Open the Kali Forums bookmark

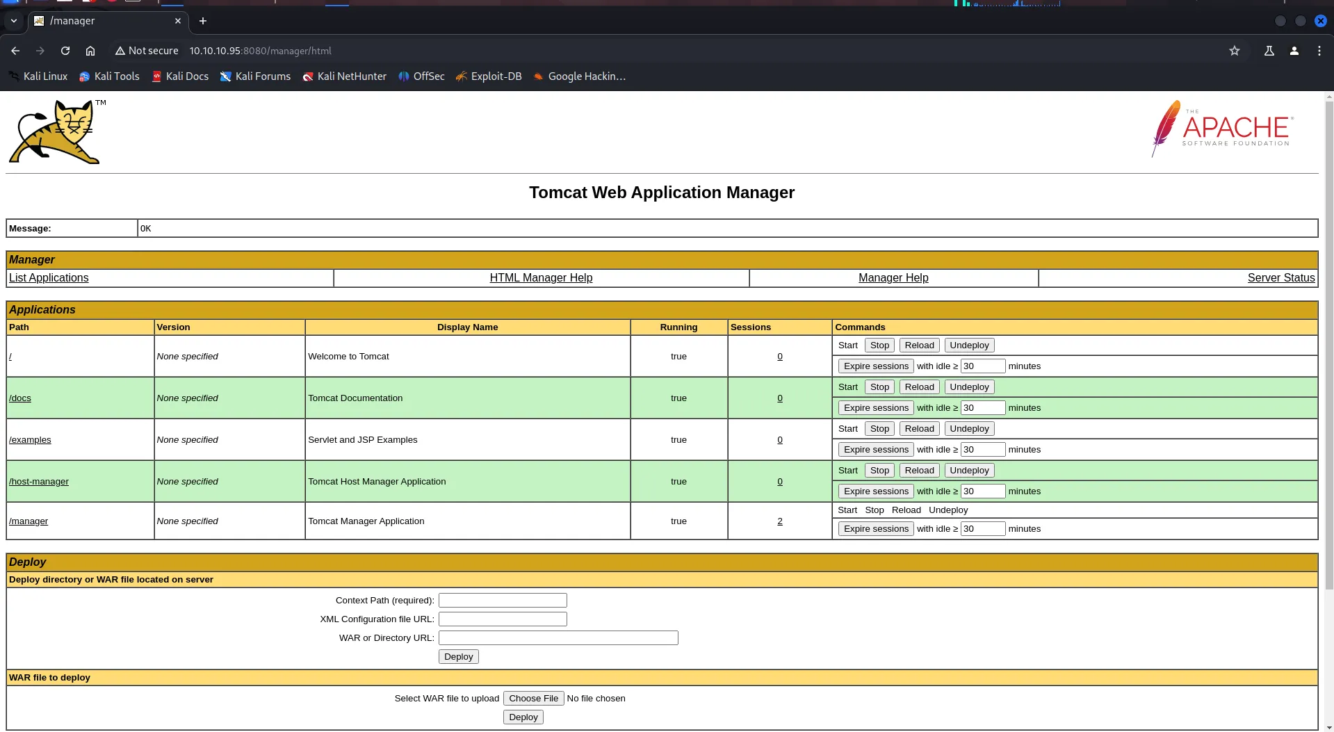pyautogui.click(x=255, y=76)
